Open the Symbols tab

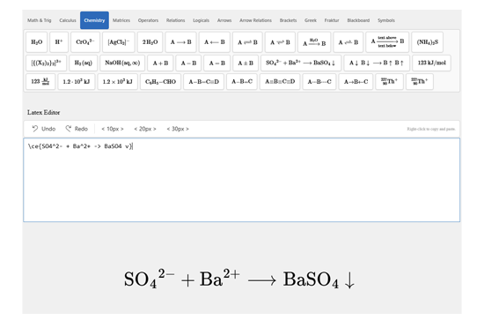coord(386,20)
